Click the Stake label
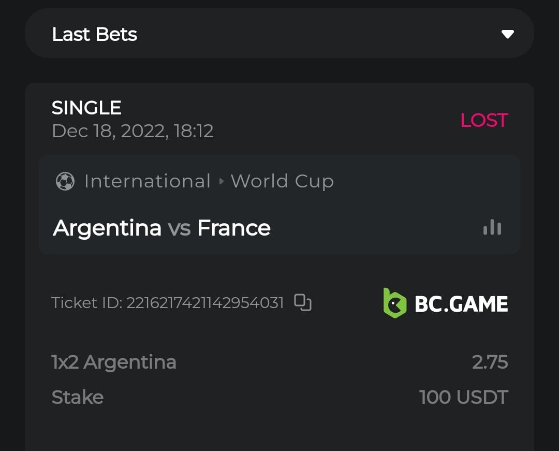 (x=78, y=397)
